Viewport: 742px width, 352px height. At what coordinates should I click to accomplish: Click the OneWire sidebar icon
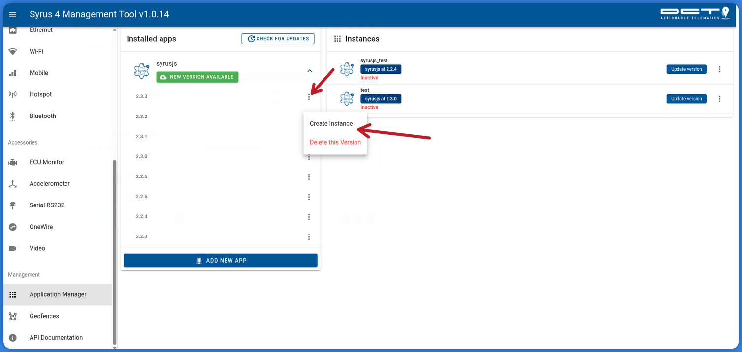pos(13,227)
